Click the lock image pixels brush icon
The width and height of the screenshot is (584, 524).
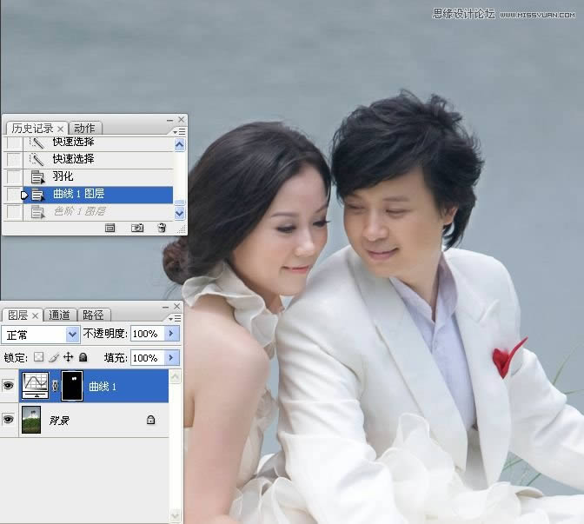coord(53,357)
